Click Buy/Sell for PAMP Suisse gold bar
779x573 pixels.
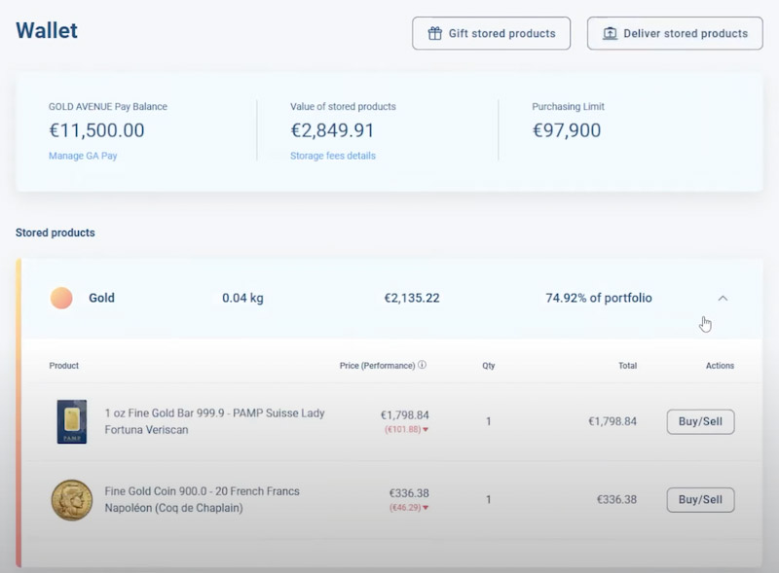pyautogui.click(x=700, y=421)
